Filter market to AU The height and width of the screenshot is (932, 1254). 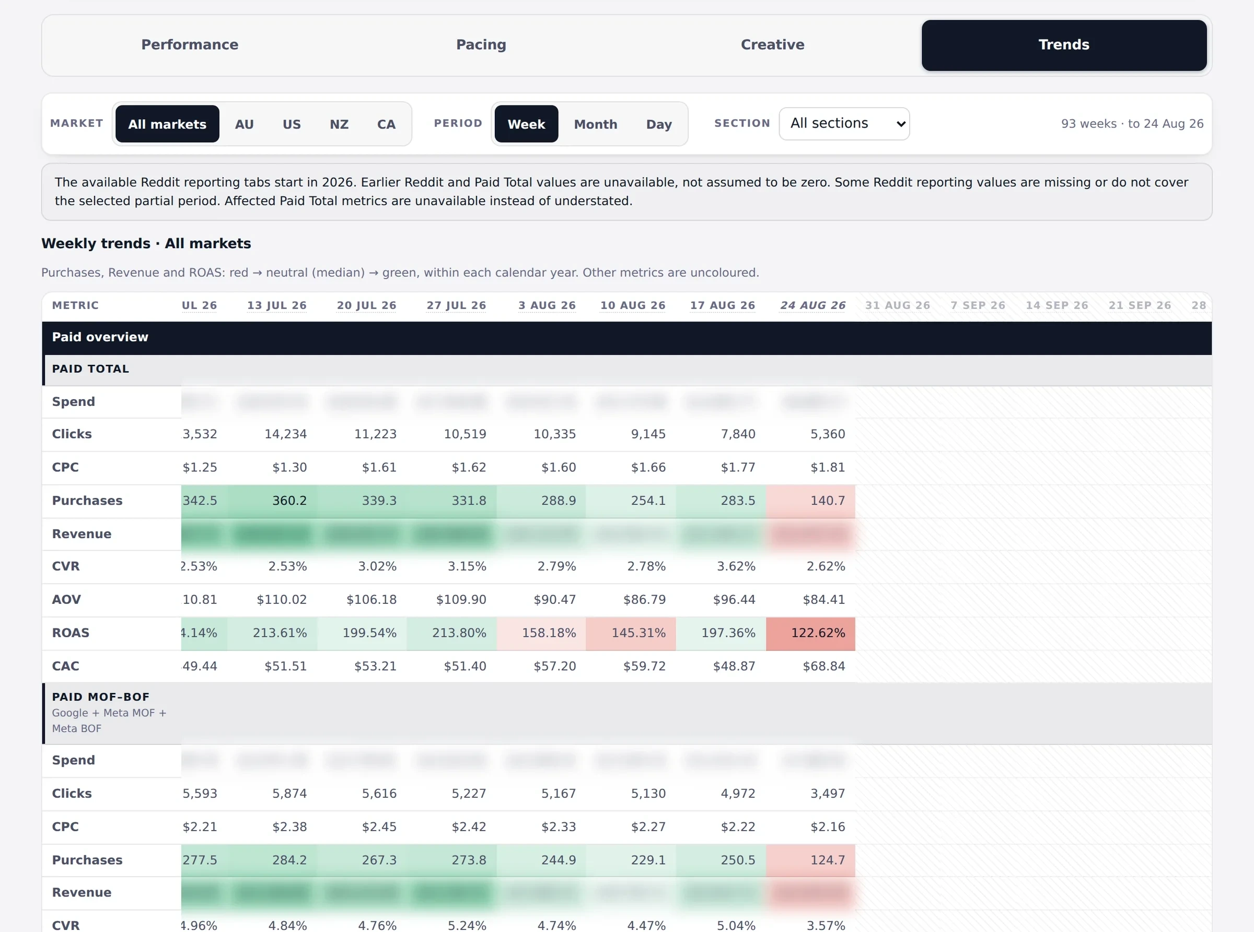pos(244,124)
